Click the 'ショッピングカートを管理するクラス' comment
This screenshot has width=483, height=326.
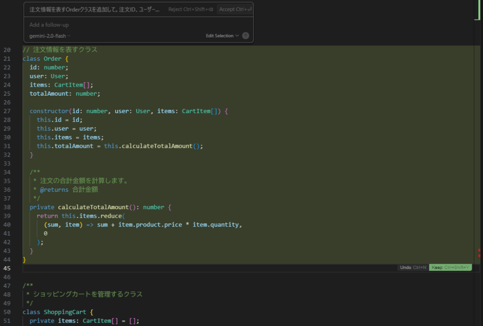pyautogui.click(x=88, y=294)
